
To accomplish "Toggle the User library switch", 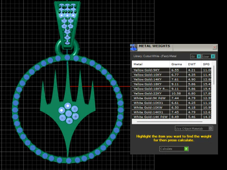I will click(x=209, y=56).
